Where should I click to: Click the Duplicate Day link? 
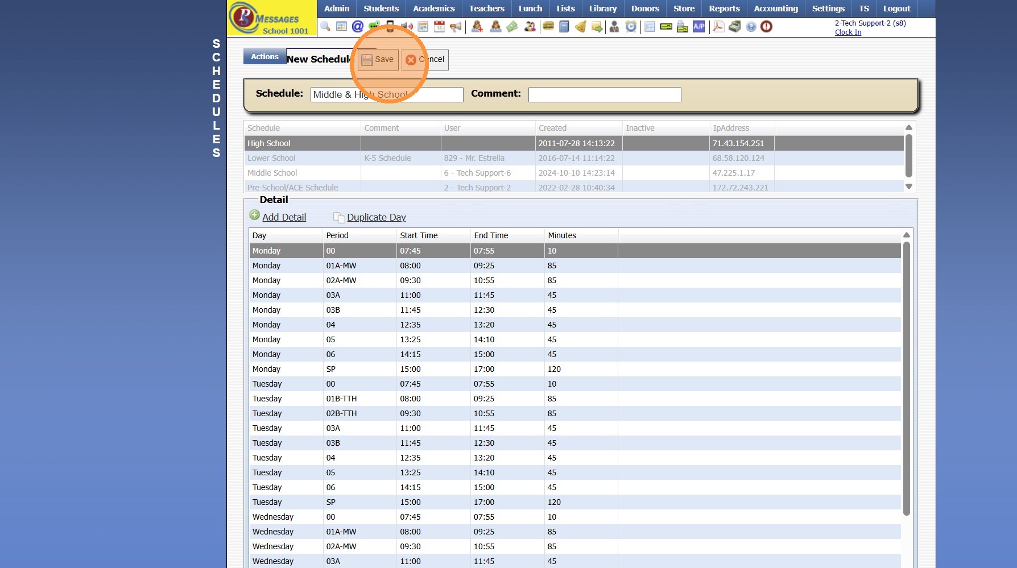point(376,217)
